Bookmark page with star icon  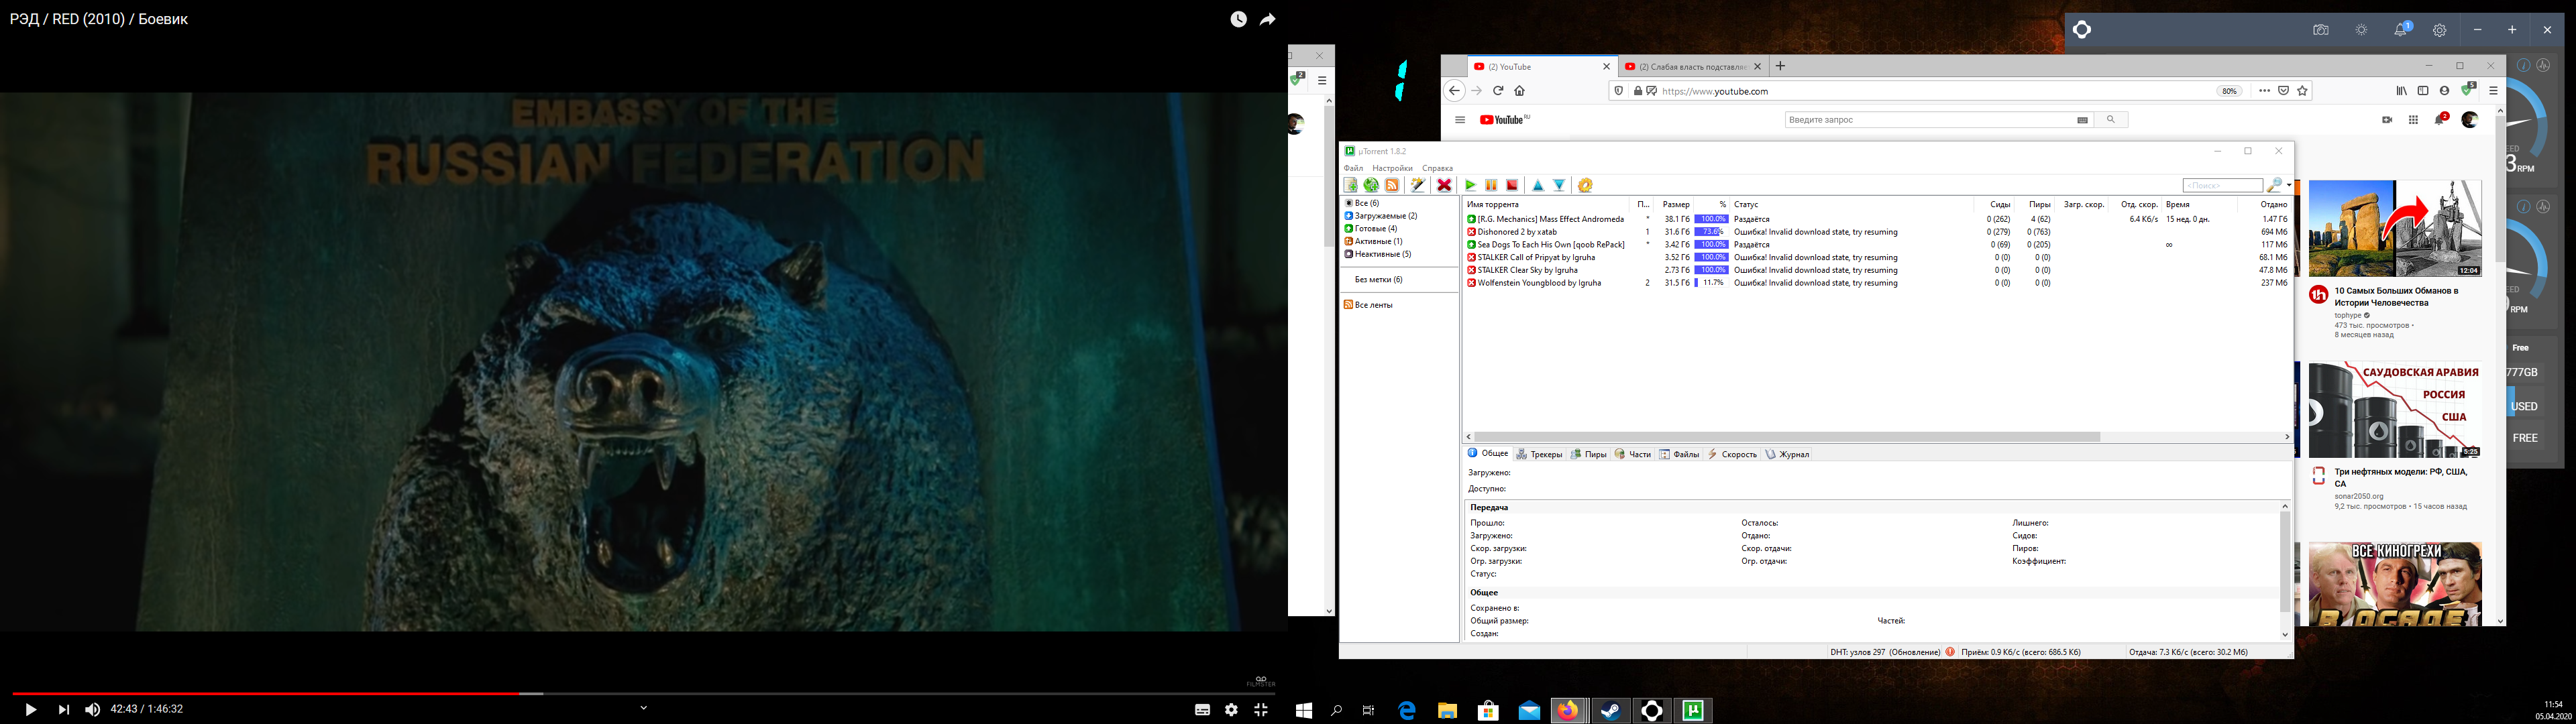2303,91
